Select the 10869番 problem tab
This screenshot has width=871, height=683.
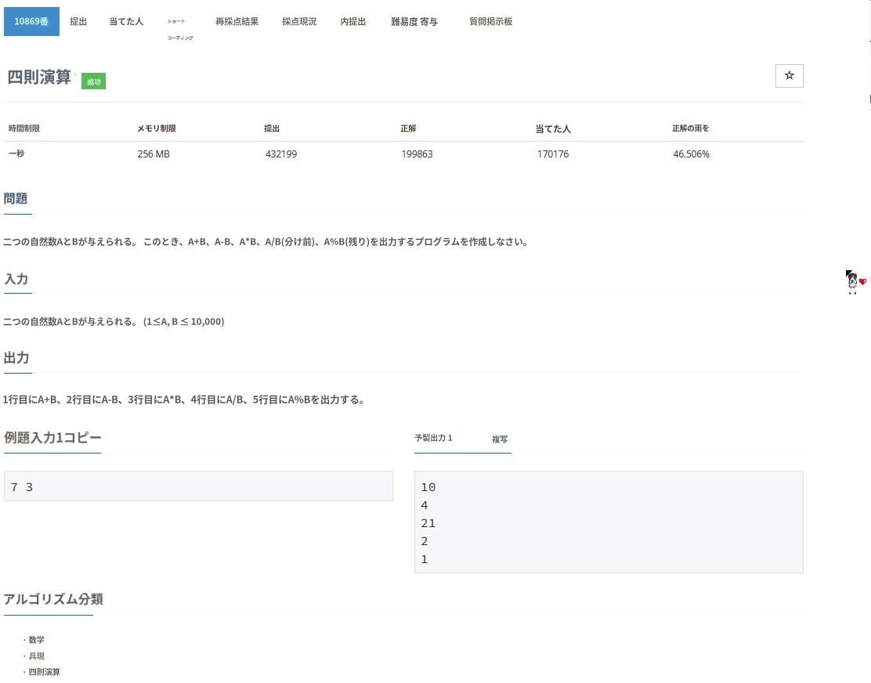31,22
